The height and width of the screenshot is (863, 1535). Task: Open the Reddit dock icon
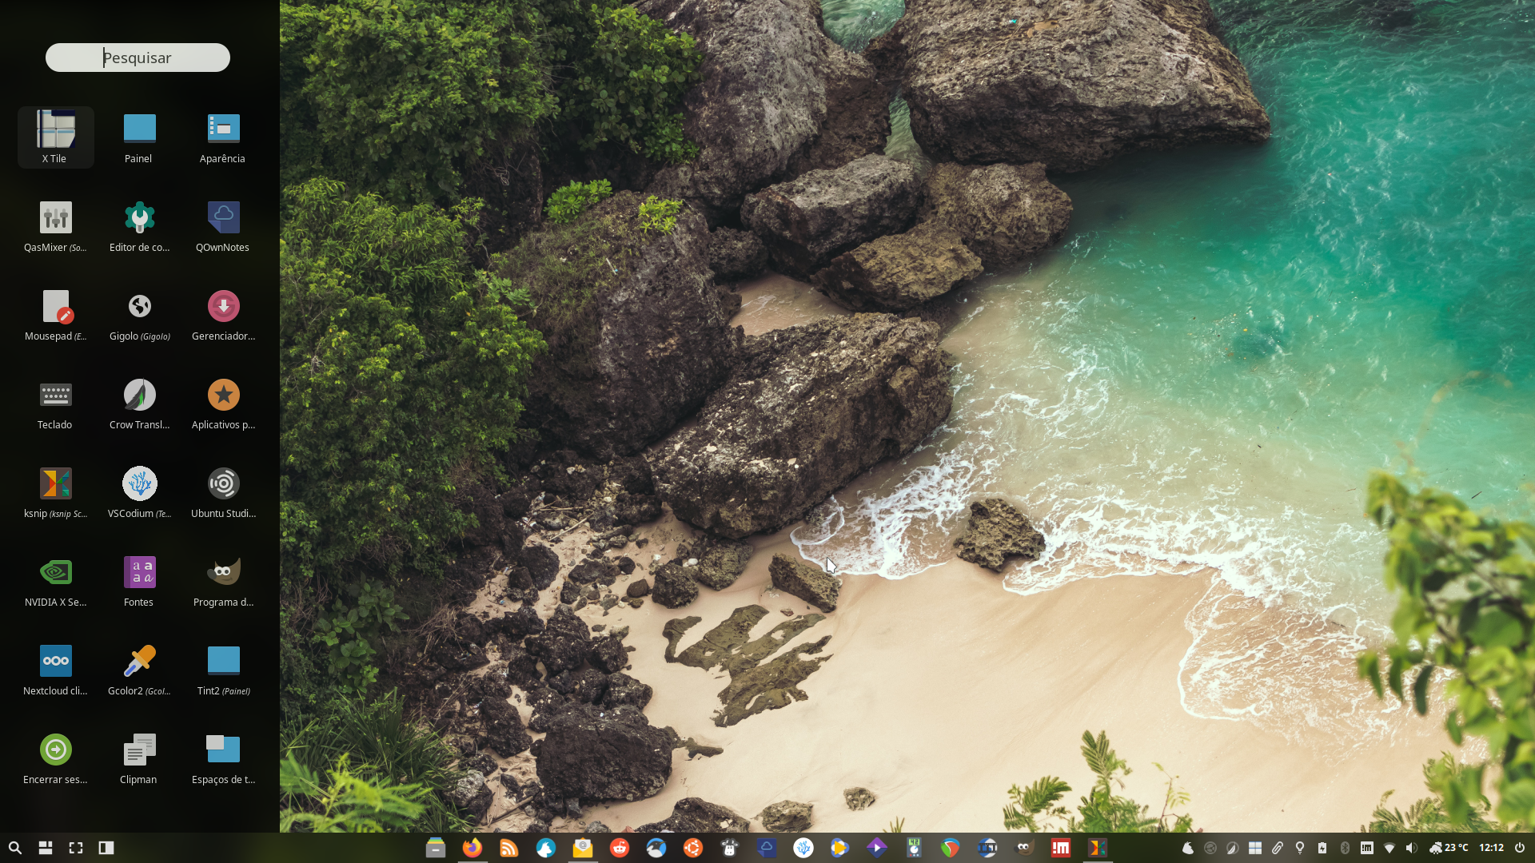click(620, 848)
